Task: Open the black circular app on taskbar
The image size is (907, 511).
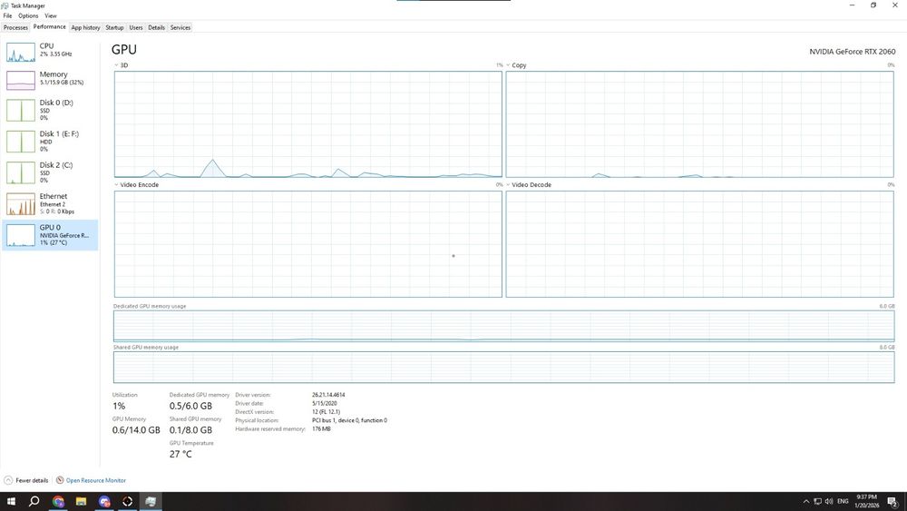Action: coord(127,501)
